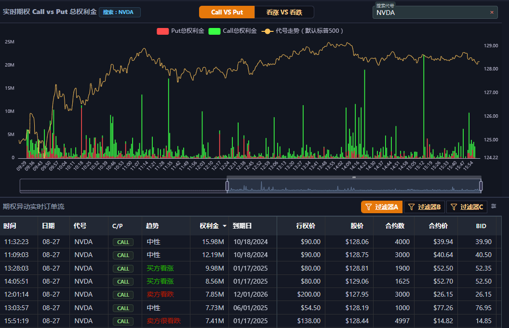Click the $128.06 stock price cell

(357, 242)
